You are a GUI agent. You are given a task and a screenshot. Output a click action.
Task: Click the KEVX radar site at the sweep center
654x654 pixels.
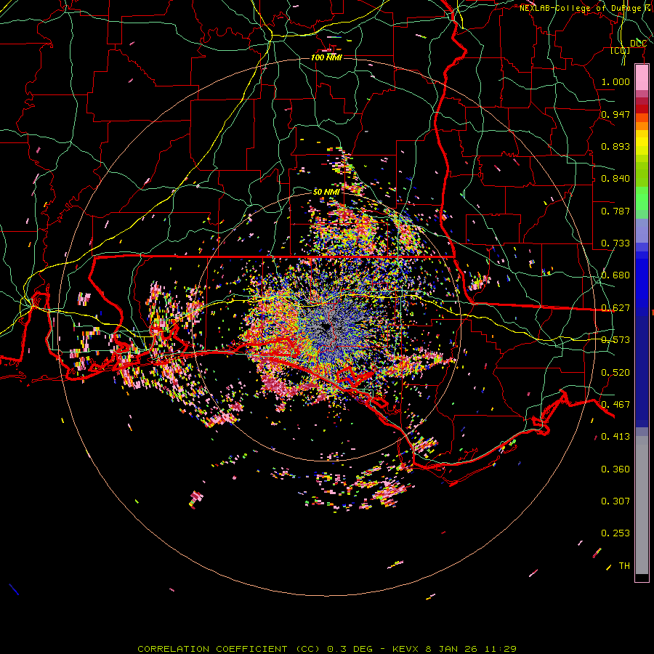click(326, 328)
